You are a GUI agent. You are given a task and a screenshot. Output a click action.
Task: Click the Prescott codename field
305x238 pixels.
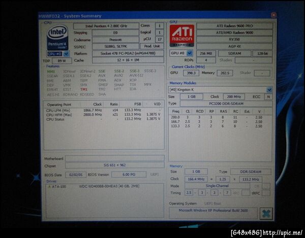point(115,40)
